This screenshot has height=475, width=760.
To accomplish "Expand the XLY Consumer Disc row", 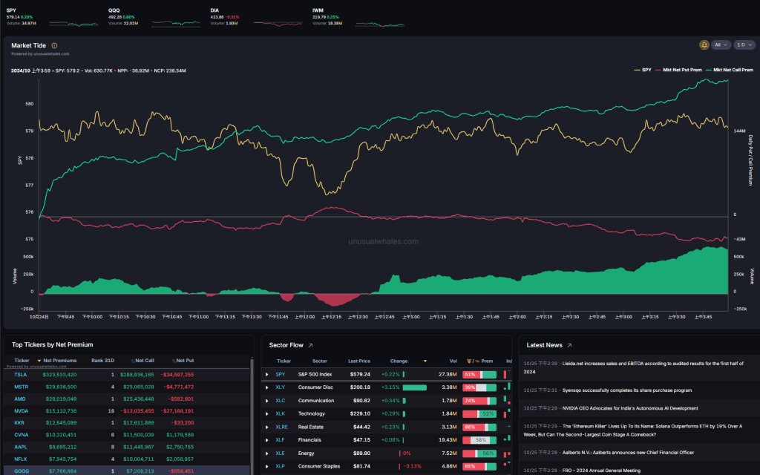I will point(267,387).
